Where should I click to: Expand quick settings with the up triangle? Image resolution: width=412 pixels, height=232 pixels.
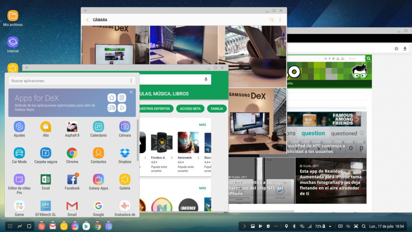point(330,226)
